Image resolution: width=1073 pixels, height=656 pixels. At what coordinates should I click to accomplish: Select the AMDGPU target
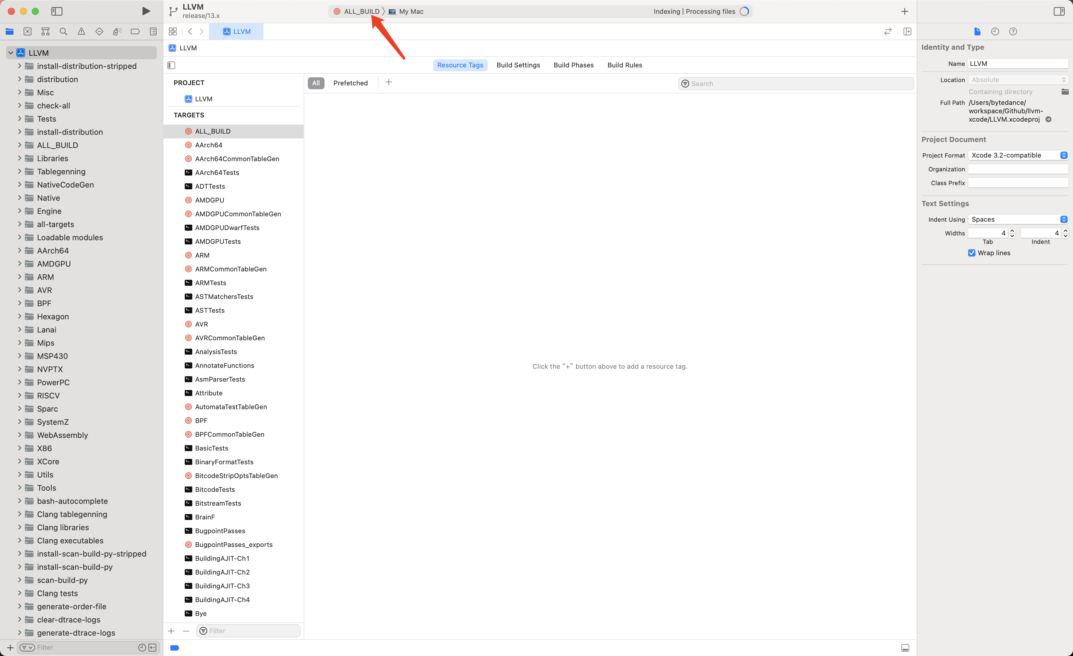(210, 200)
